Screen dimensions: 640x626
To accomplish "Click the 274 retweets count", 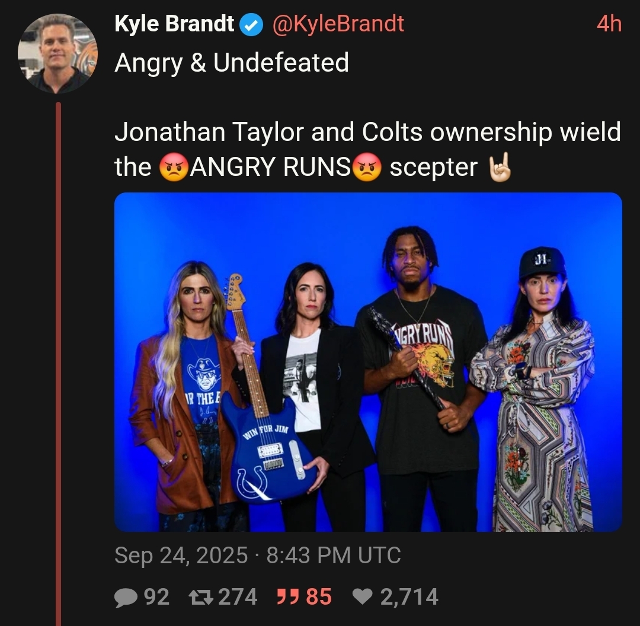I will coord(238,597).
